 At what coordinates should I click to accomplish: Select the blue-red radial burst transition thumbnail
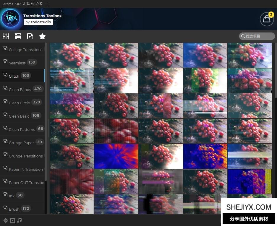coord(116,156)
